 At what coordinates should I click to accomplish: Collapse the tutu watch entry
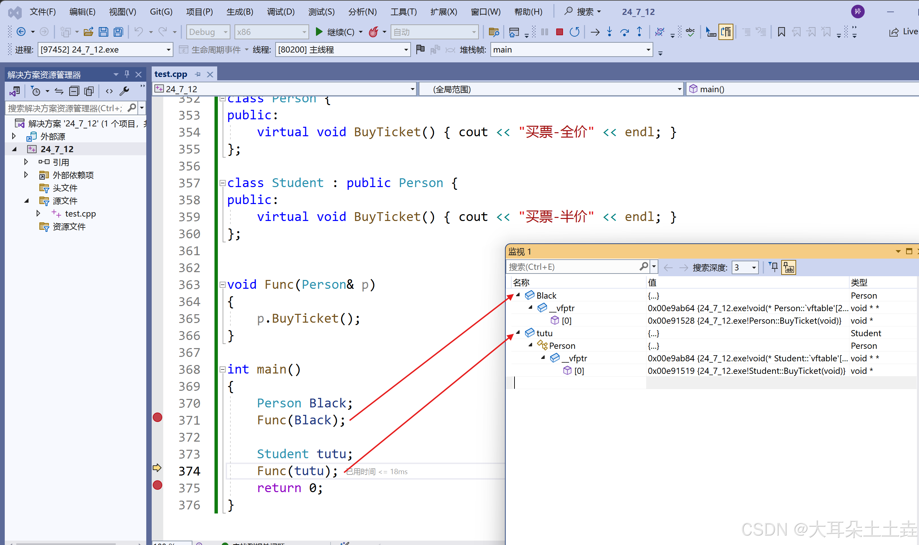pyautogui.click(x=518, y=333)
